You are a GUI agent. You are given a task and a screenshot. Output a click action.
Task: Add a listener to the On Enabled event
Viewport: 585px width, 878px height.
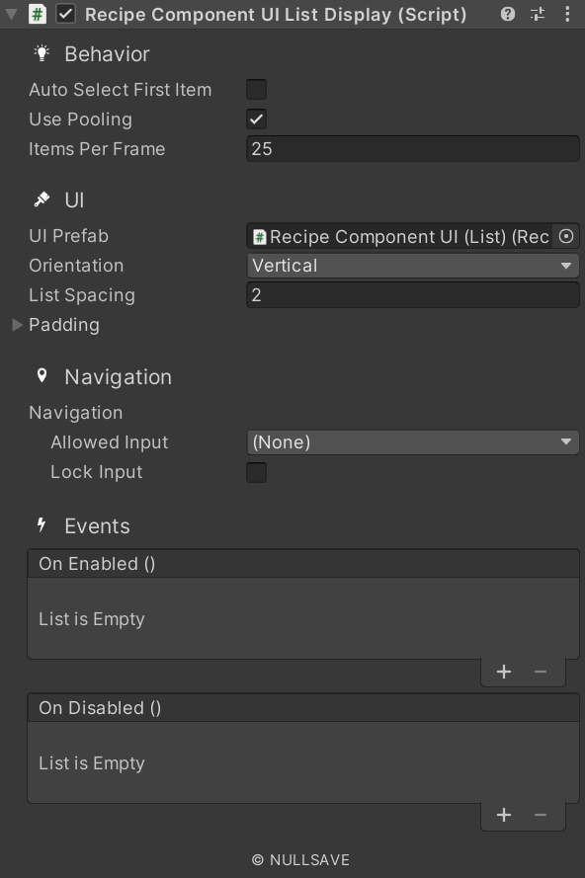tap(504, 671)
